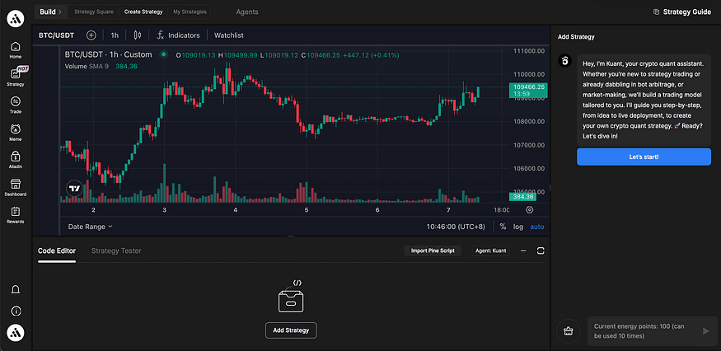Viewport: 721px width, 351px height.
Task: Toggle the log scale option
Action: (518, 227)
